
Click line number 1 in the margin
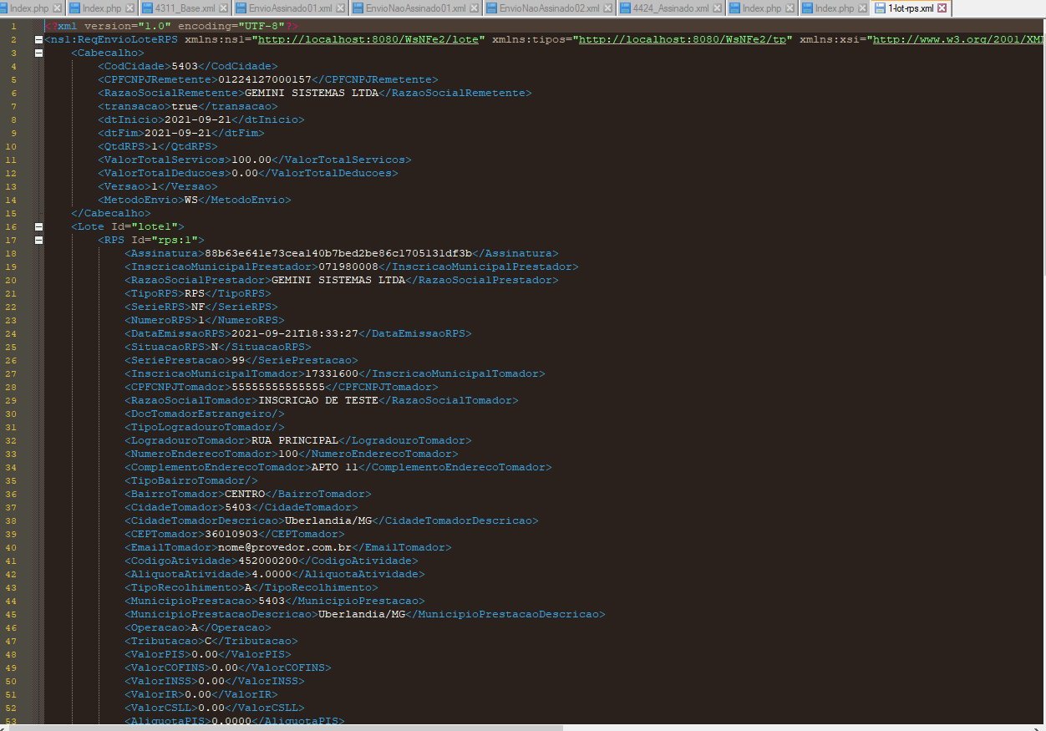[x=13, y=26]
